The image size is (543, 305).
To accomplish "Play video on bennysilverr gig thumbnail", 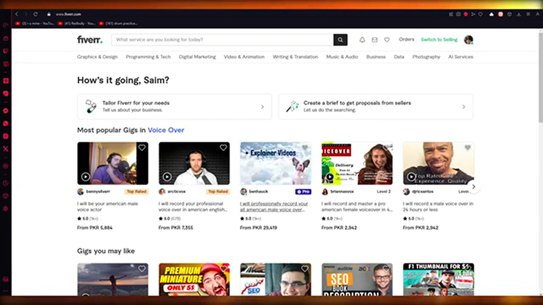I will 86,177.
